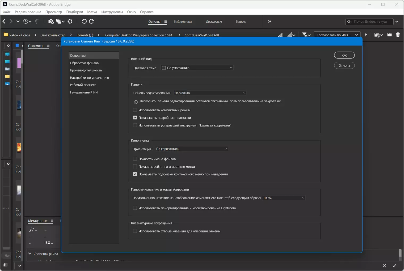Click Рабочий стол in the path bar
The image size is (404, 271).
coord(20,35)
